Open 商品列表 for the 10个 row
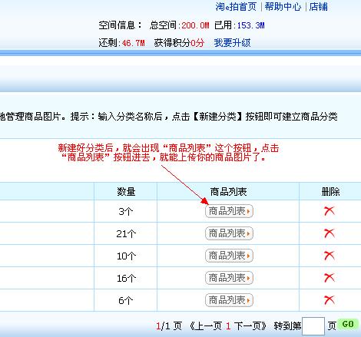This screenshot has height=337, width=361. [x=229, y=256]
